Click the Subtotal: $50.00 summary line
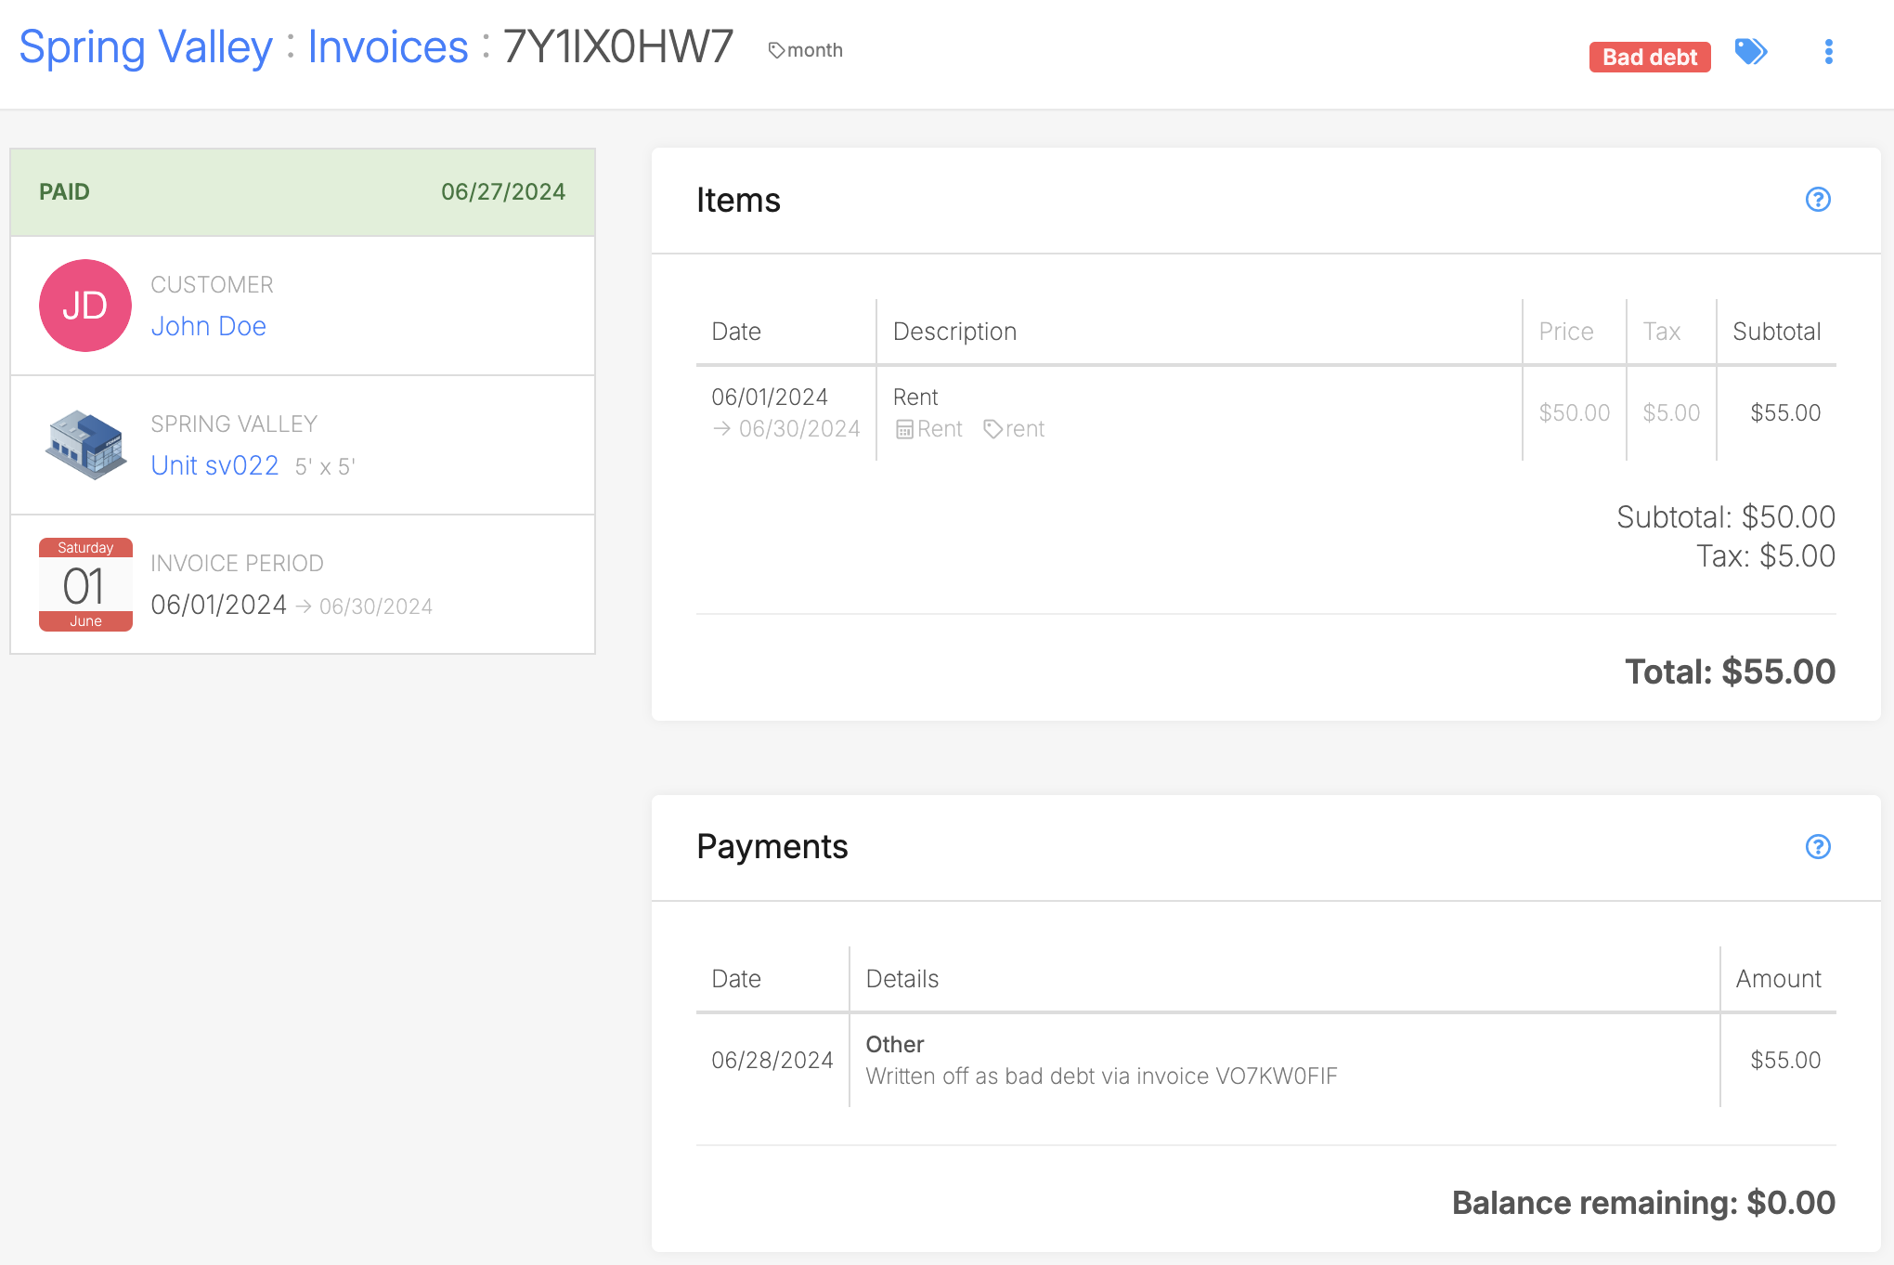 tap(1726, 517)
